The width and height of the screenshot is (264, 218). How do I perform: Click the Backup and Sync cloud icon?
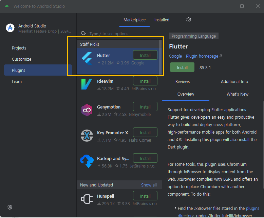click(x=87, y=161)
